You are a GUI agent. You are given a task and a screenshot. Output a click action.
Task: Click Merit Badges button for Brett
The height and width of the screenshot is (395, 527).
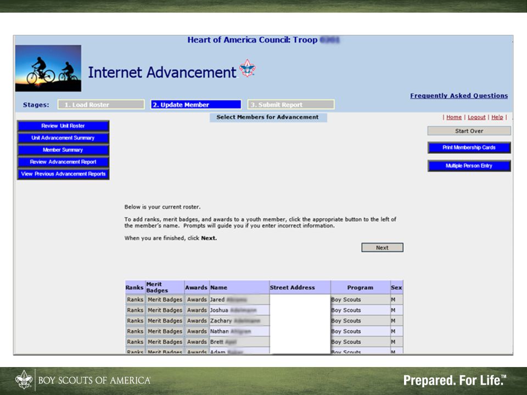(x=165, y=342)
